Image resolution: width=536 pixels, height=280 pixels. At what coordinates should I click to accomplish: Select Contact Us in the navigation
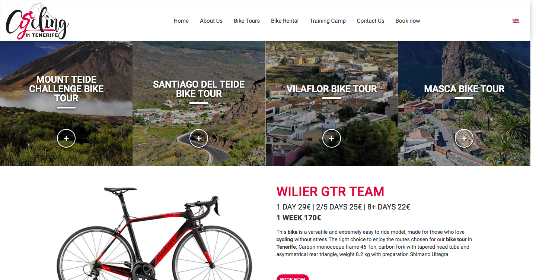(x=370, y=21)
